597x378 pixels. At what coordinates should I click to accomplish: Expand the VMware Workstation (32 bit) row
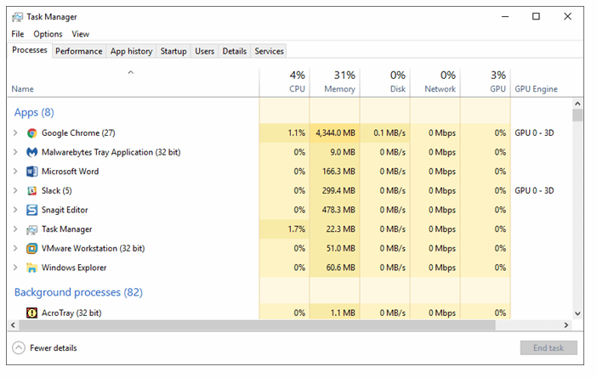(x=15, y=248)
